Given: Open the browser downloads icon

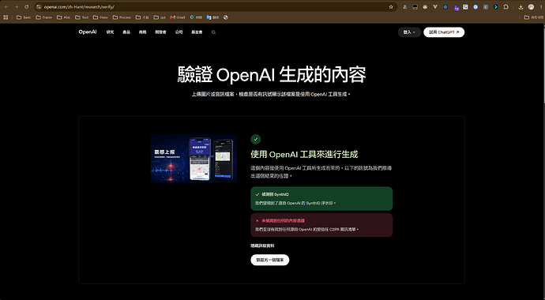Looking at the screenshot, I should (x=521, y=7).
